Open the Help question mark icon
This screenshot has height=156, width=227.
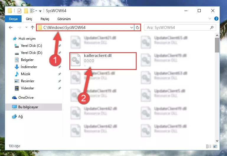216,19
